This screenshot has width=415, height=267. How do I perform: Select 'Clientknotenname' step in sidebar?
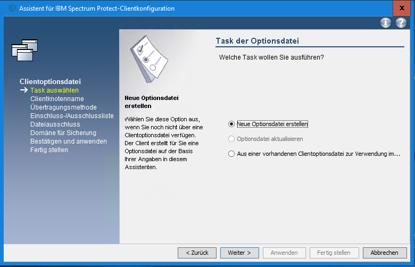point(57,99)
